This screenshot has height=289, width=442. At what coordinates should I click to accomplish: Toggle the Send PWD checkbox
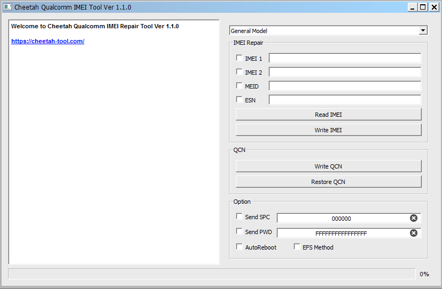239,231
